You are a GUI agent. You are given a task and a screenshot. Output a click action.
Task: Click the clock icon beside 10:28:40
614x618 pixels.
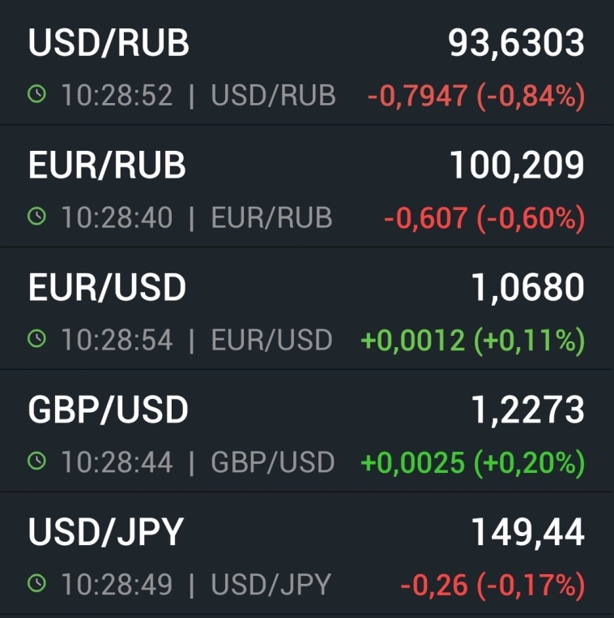[x=36, y=217]
